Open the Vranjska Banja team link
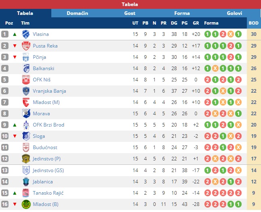The width and height of the screenshot is (261, 212). 49,91
